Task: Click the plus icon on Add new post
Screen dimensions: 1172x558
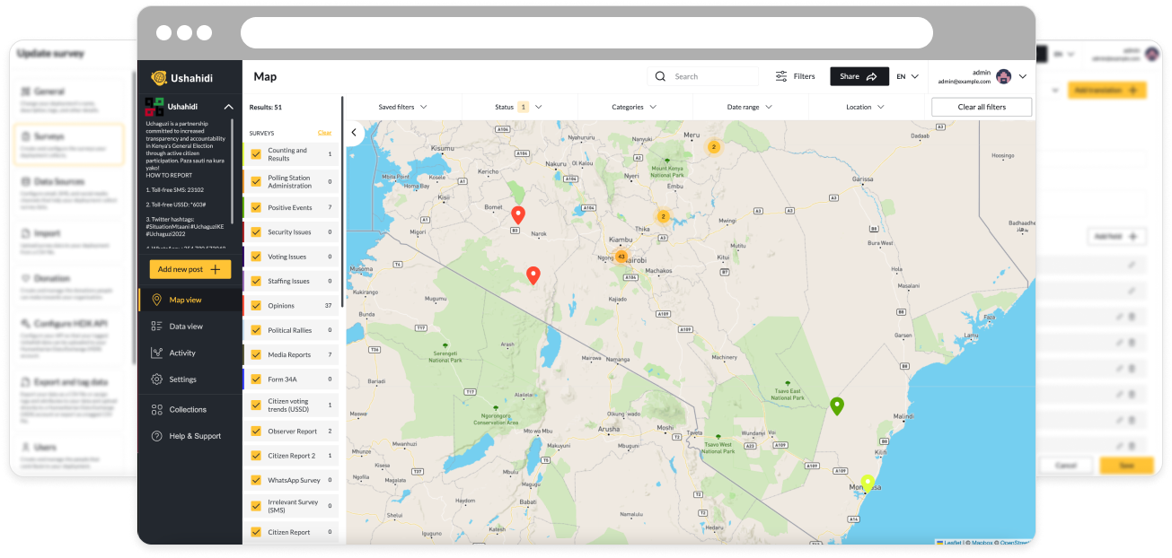Action: pos(216,269)
